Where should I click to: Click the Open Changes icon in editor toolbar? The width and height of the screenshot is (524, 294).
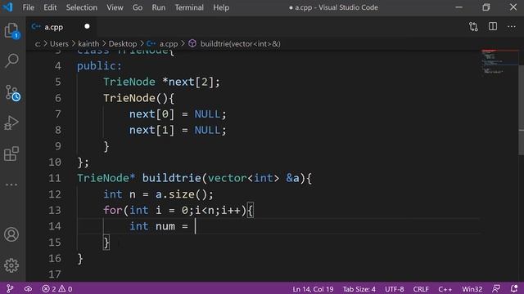pyautogui.click(x=473, y=27)
